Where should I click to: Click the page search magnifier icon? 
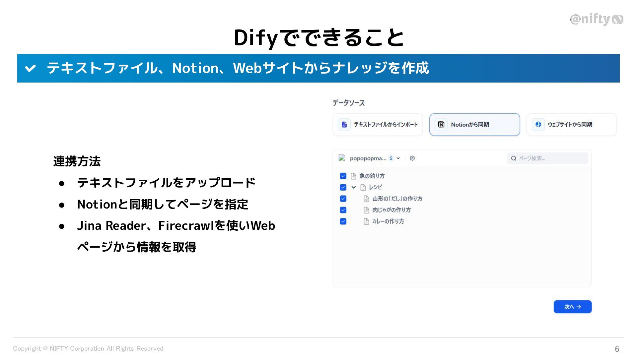[x=514, y=158]
